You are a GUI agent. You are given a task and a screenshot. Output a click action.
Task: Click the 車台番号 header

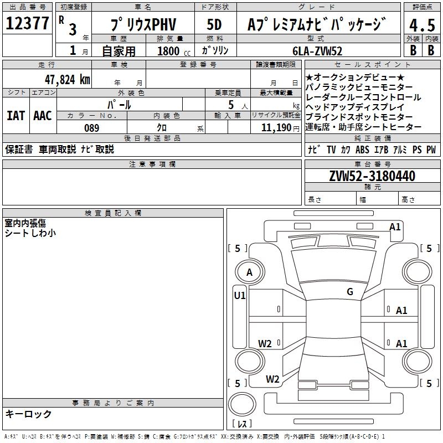[x=373, y=164]
